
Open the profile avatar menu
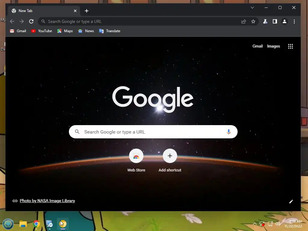click(285, 21)
